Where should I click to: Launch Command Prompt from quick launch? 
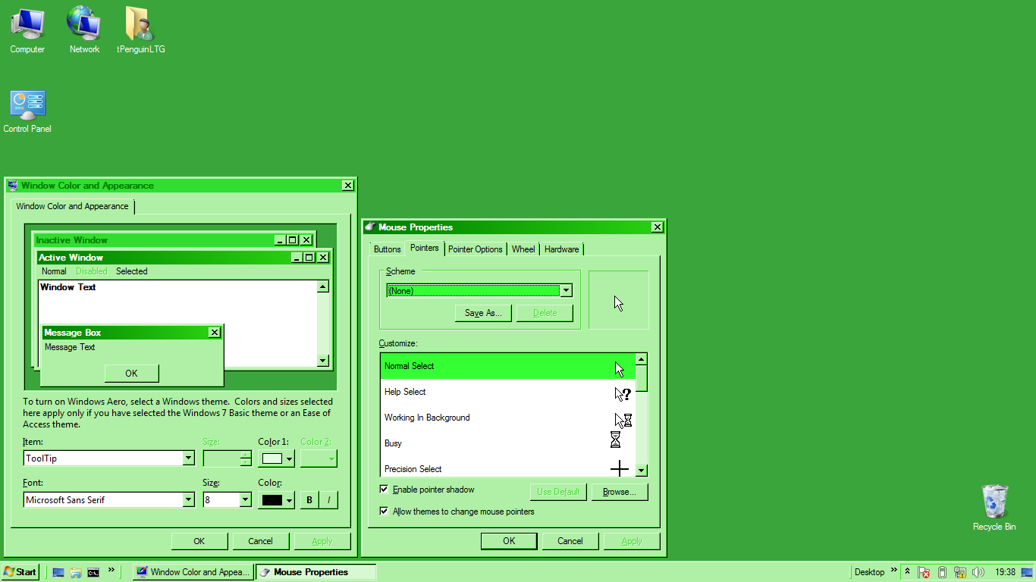click(93, 572)
